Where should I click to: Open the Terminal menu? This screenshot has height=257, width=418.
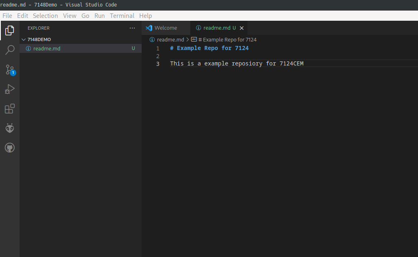122,16
